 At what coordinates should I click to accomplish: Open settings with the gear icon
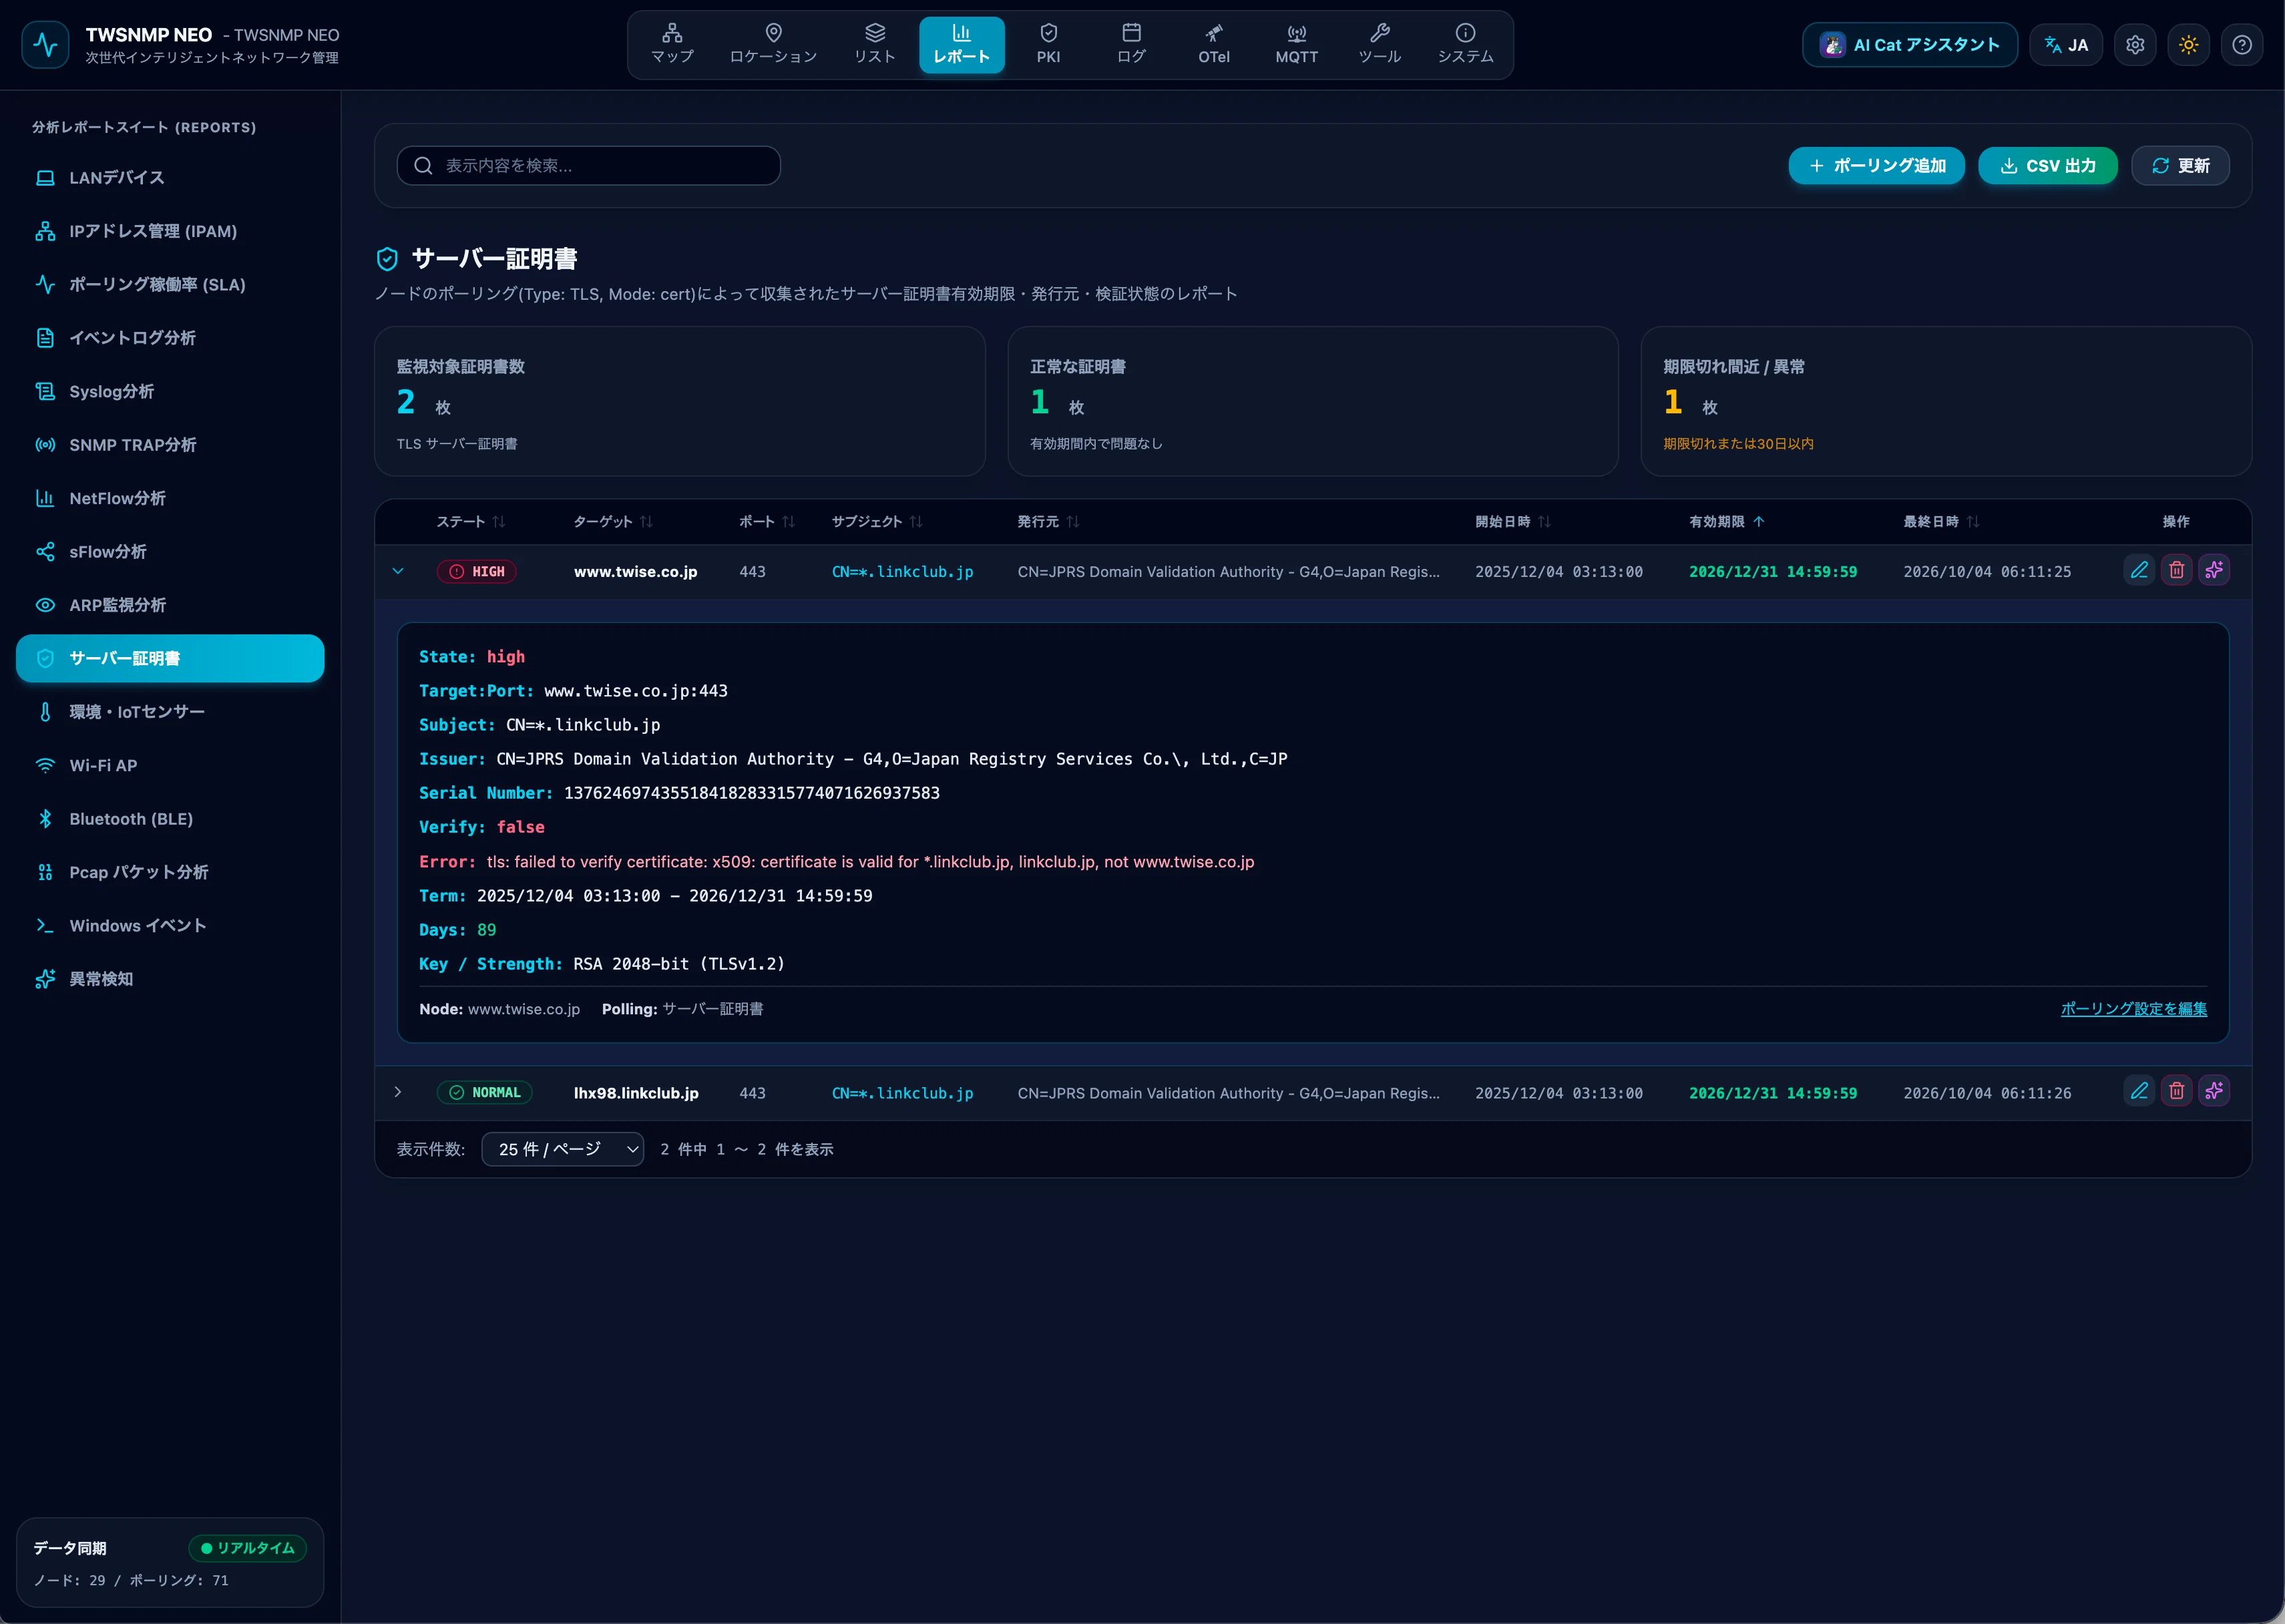click(x=2135, y=45)
